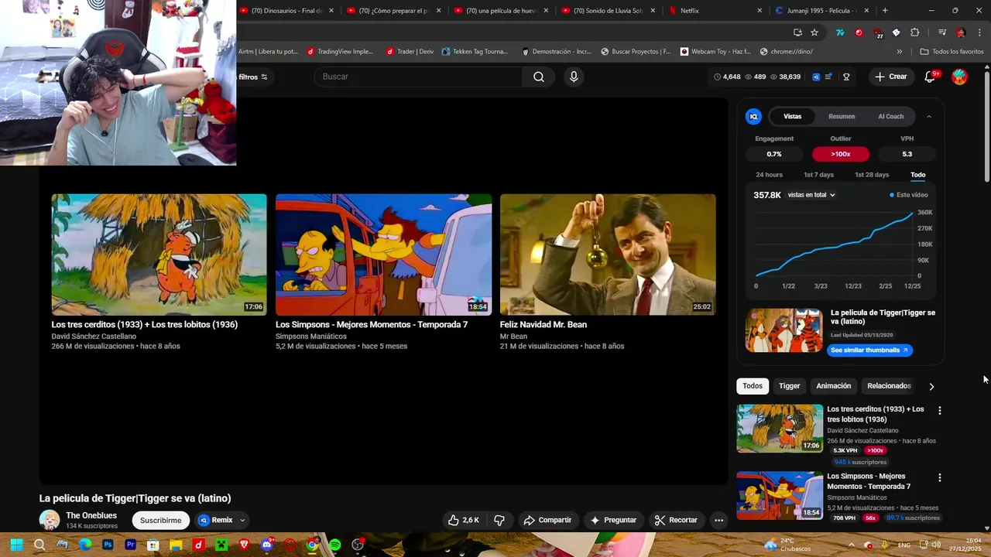This screenshot has width=991, height=557.
Task: Open Premiere Pro from the taskbar
Action: [130, 545]
